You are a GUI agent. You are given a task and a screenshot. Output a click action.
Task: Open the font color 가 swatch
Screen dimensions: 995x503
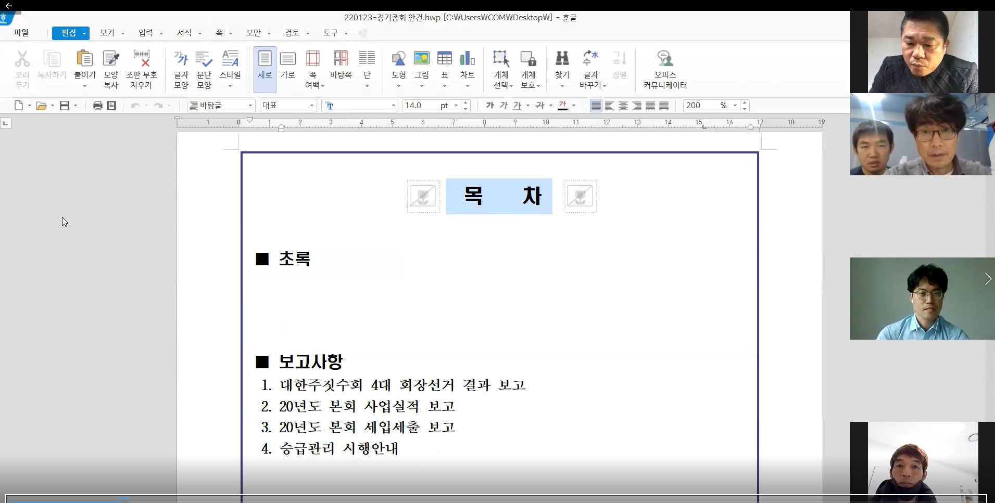point(563,106)
